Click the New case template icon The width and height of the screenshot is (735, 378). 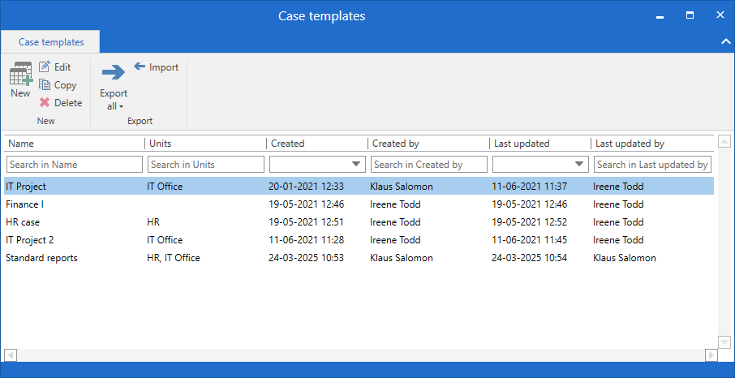coord(20,74)
